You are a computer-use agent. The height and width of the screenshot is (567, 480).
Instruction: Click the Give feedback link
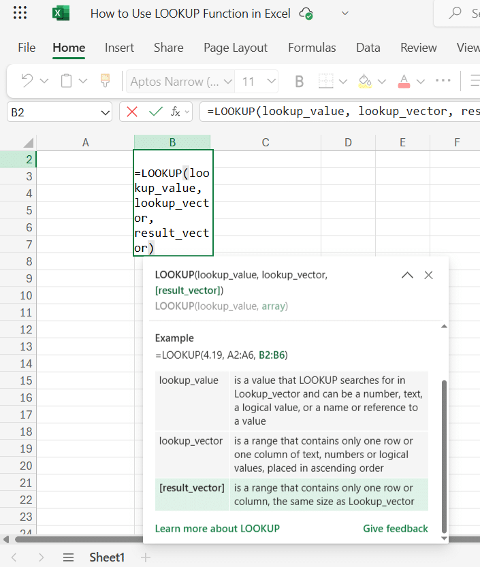click(396, 529)
